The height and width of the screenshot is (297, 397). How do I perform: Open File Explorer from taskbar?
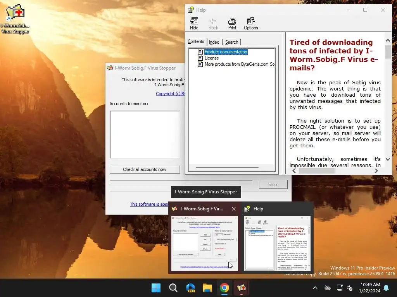(x=207, y=288)
